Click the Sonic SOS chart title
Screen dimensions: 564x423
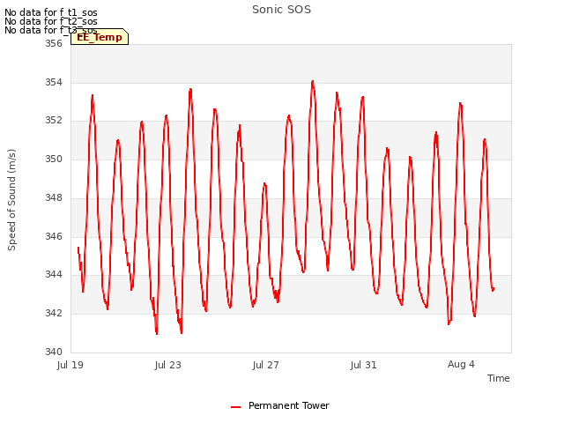281,10
